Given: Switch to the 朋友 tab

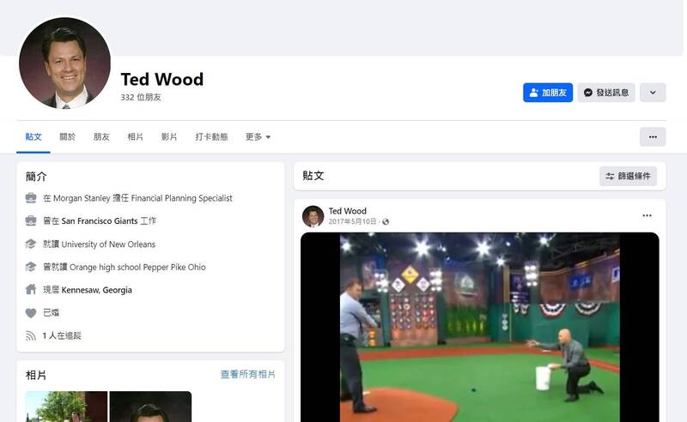Looking at the screenshot, I should coord(101,137).
